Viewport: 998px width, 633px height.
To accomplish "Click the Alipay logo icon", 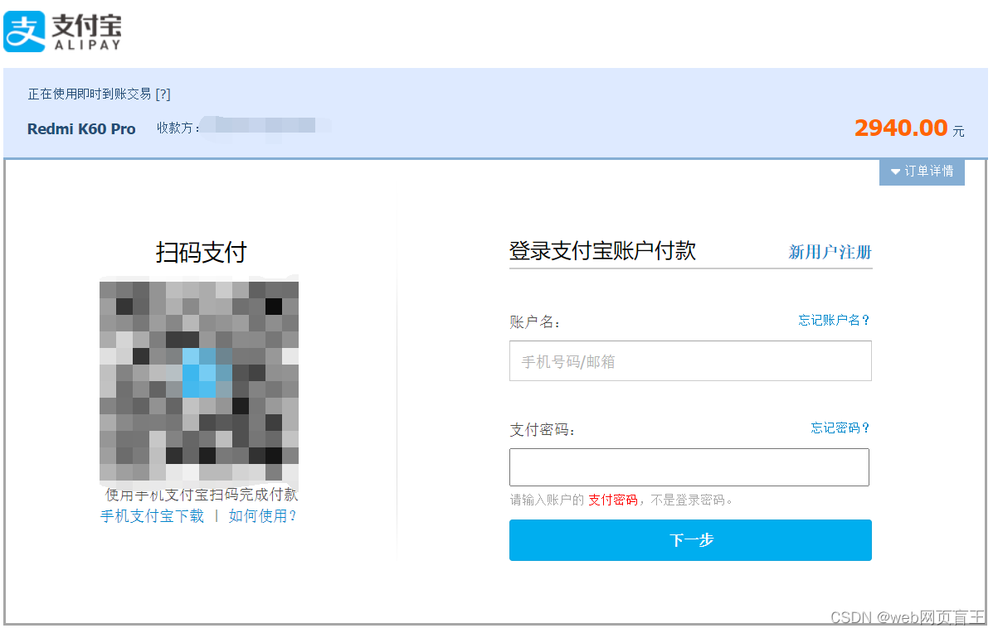I will (x=23, y=30).
